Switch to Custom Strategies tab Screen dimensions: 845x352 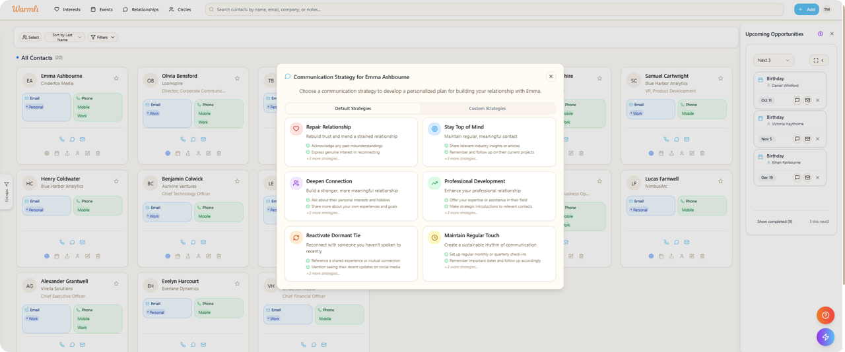(x=487, y=108)
